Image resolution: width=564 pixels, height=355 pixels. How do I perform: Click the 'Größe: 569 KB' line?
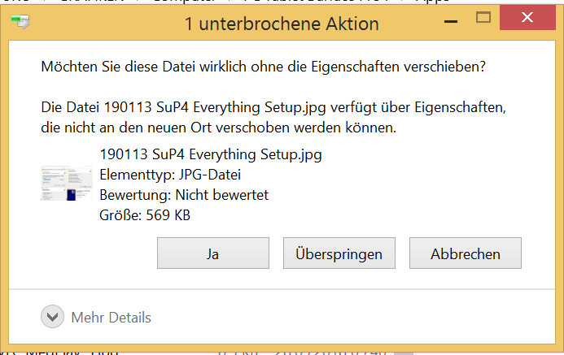(145, 215)
